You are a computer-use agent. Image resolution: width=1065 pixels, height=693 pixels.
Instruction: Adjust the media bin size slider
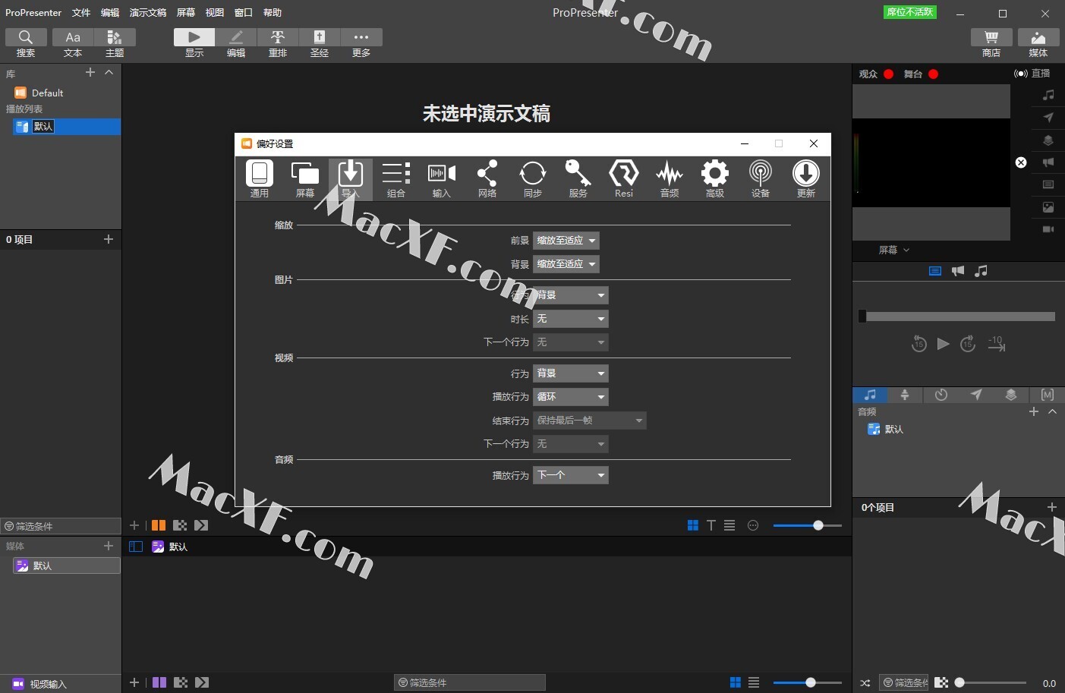[x=808, y=682]
